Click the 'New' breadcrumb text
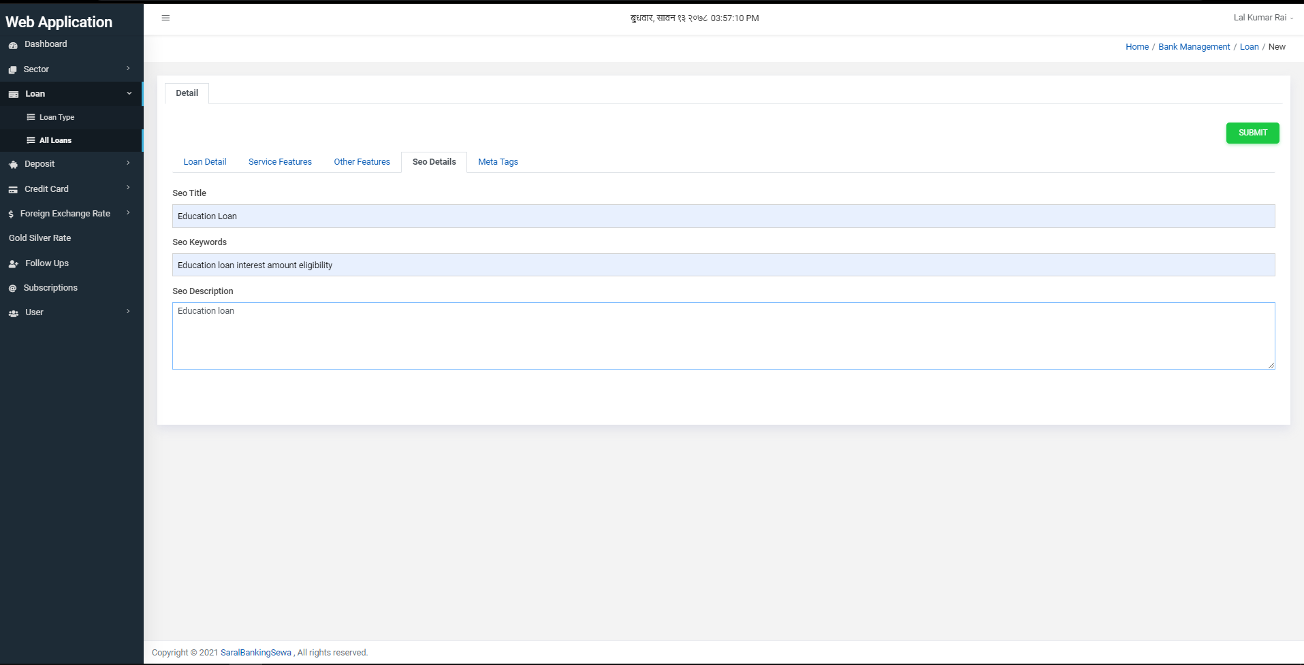 (x=1276, y=47)
